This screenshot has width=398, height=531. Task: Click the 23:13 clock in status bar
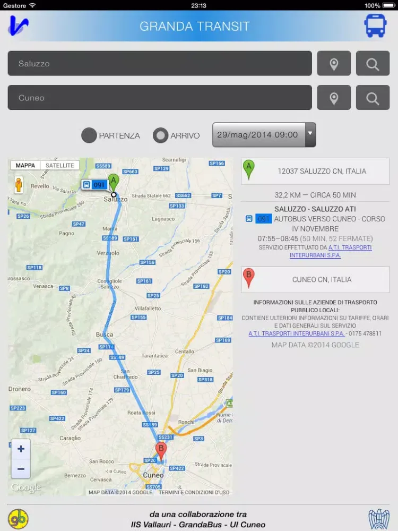198,5
